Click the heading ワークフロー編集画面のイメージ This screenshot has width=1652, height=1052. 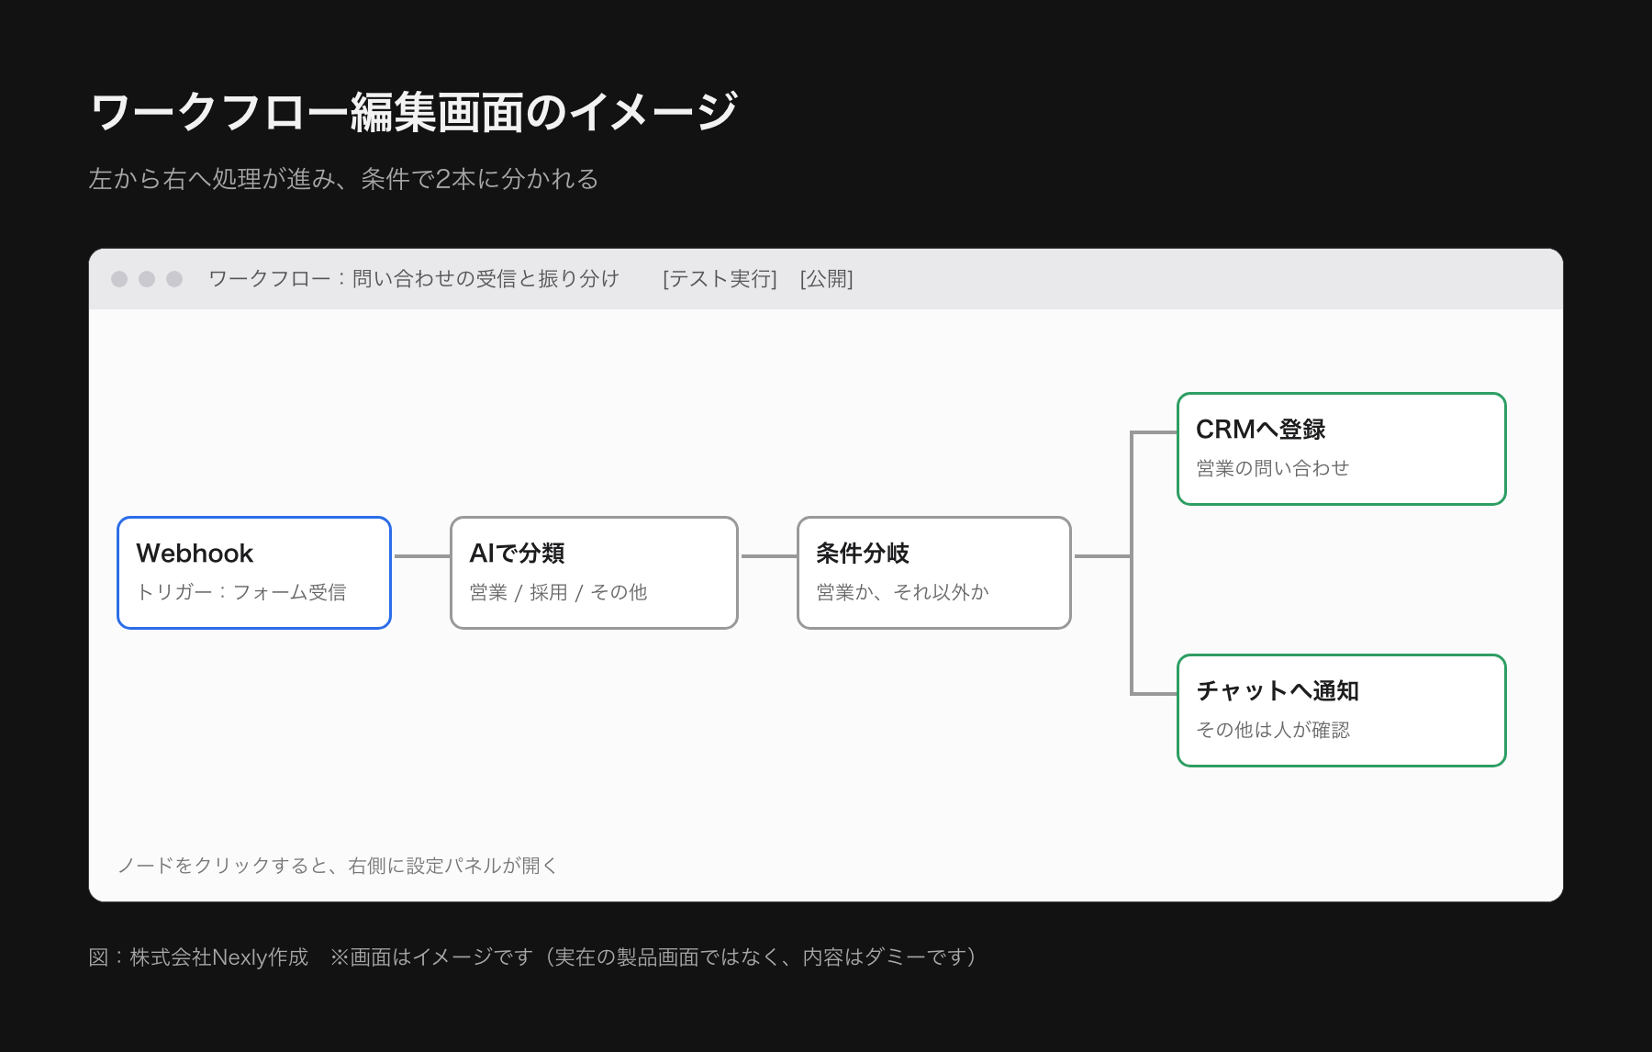tap(414, 113)
